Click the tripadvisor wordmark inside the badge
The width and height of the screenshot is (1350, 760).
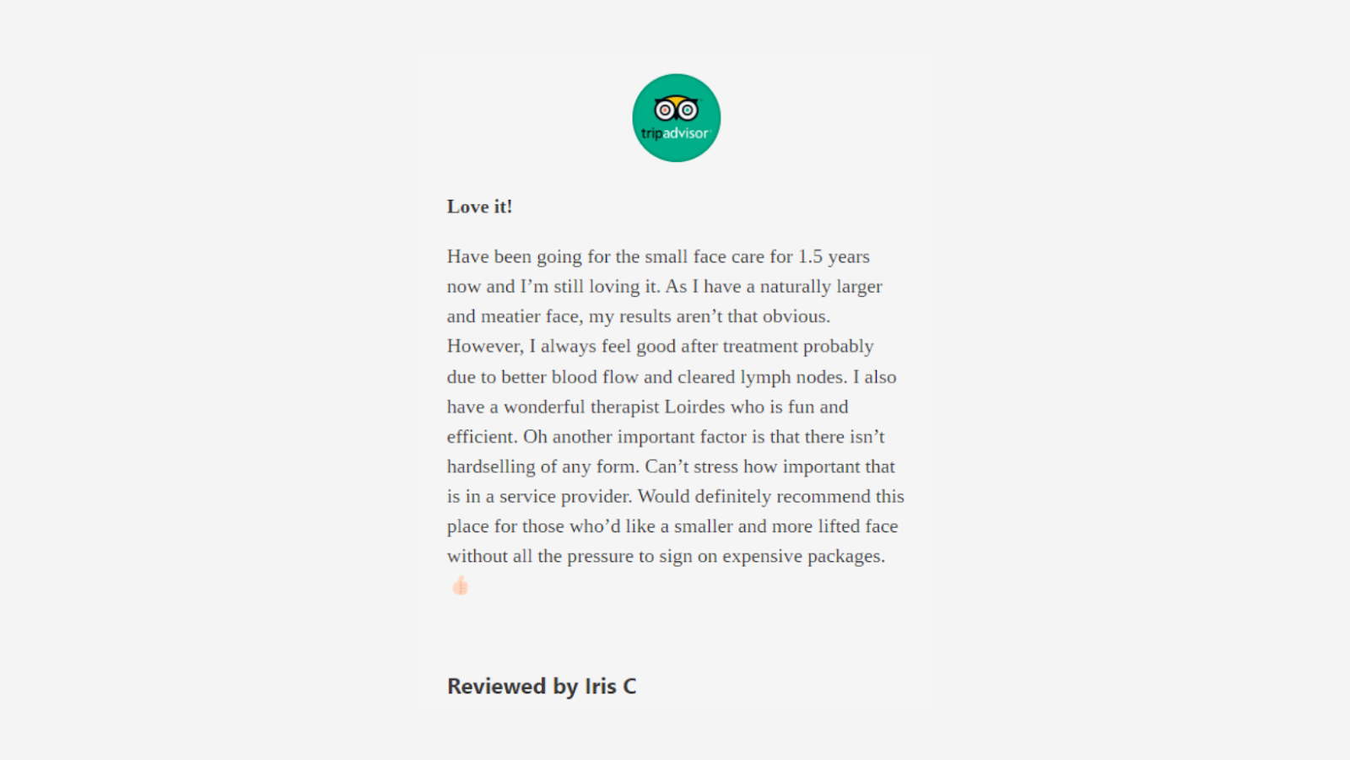[x=675, y=133]
